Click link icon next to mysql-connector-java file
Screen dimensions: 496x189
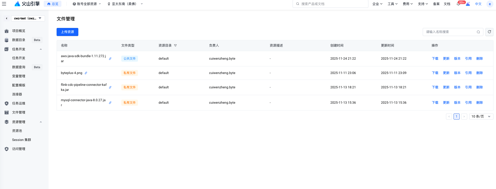[x=110, y=103]
